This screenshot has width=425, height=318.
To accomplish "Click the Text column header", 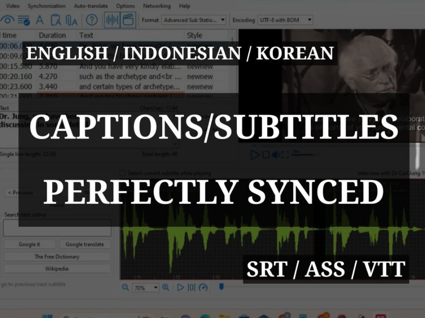I will tap(86, 35).
